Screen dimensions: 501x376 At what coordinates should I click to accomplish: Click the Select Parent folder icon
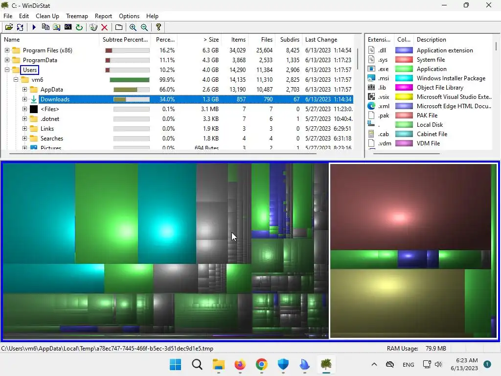pyautogui.click(x=119, y=27)
